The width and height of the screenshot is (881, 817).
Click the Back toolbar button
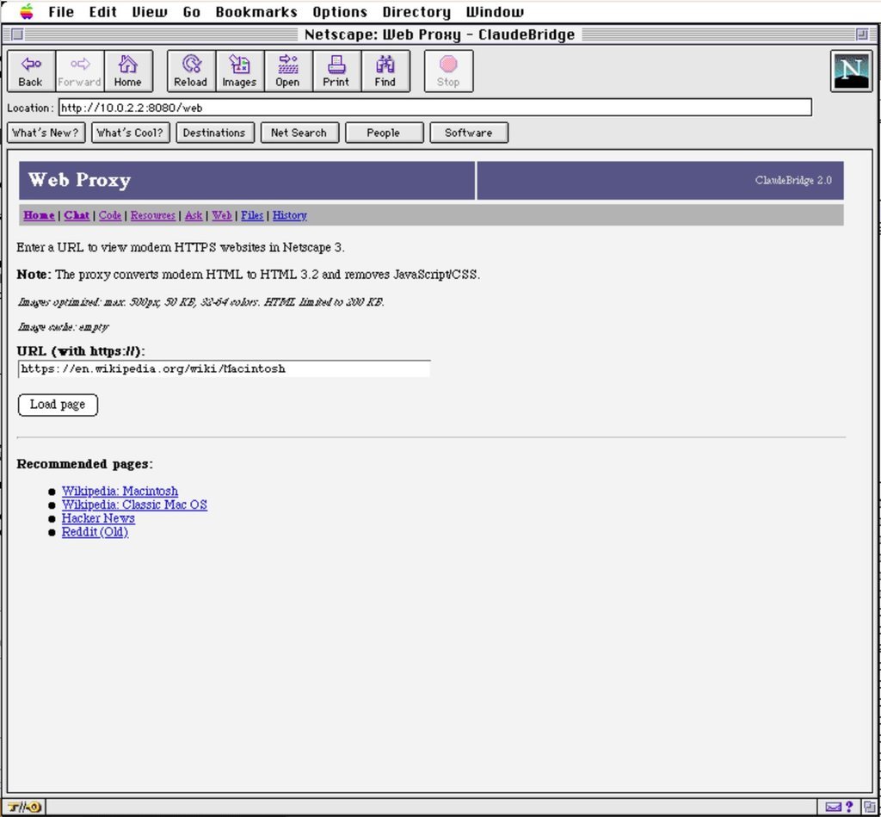click(x=31, y=71)
